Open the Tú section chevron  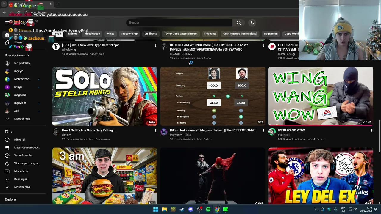point(12,132)
